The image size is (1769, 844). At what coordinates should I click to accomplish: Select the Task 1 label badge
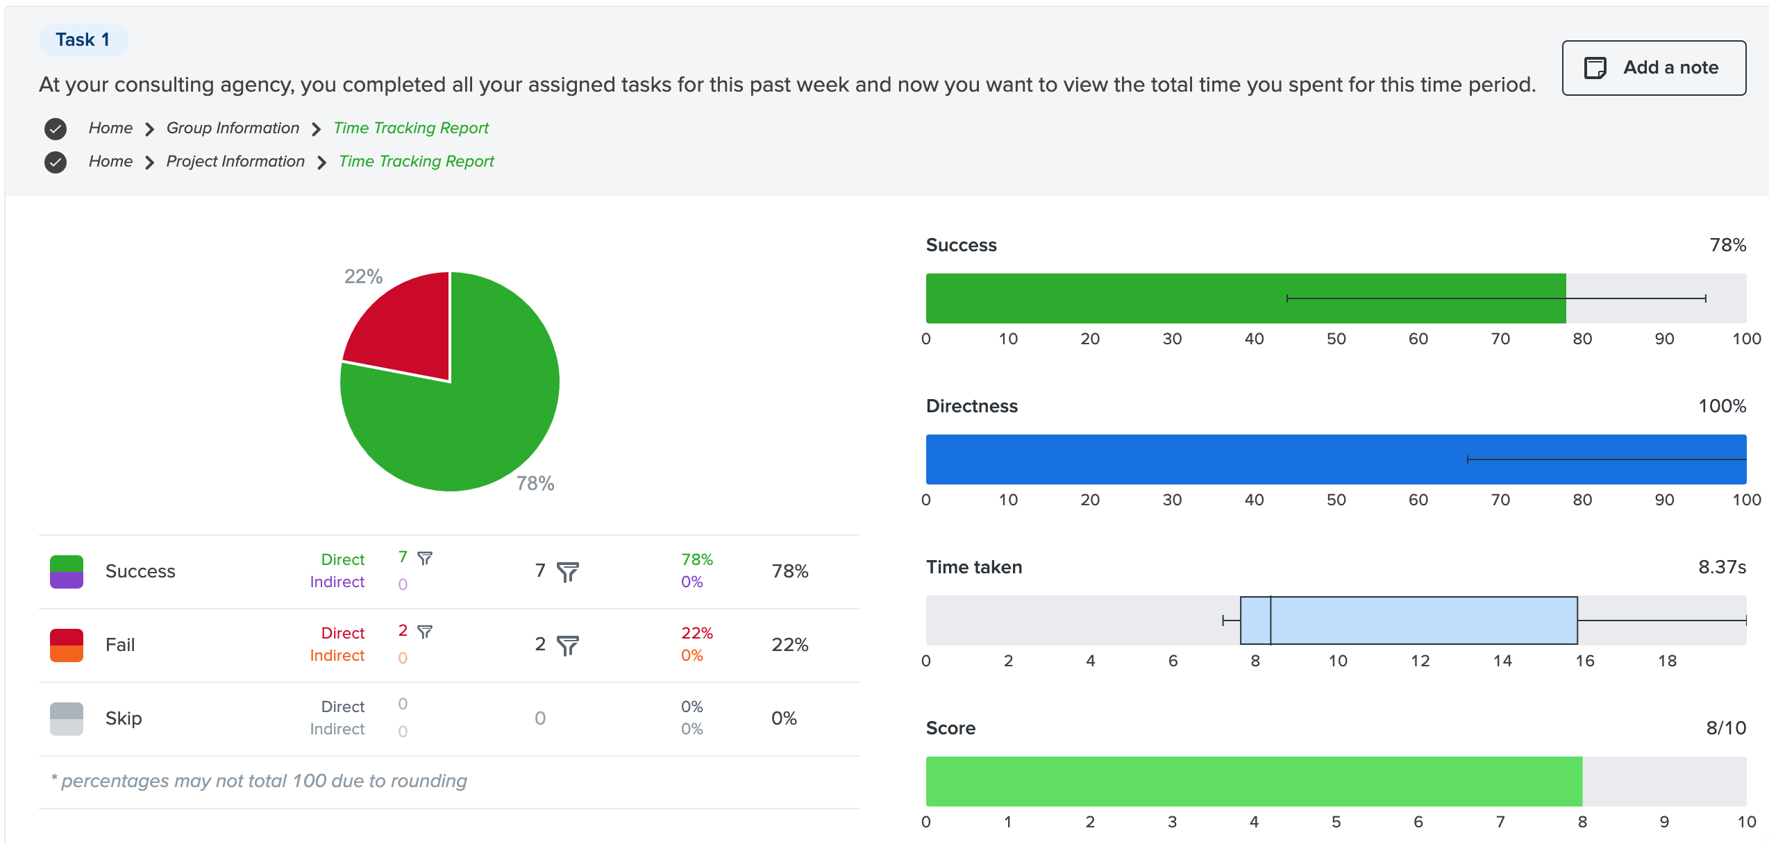pos(83,40)
